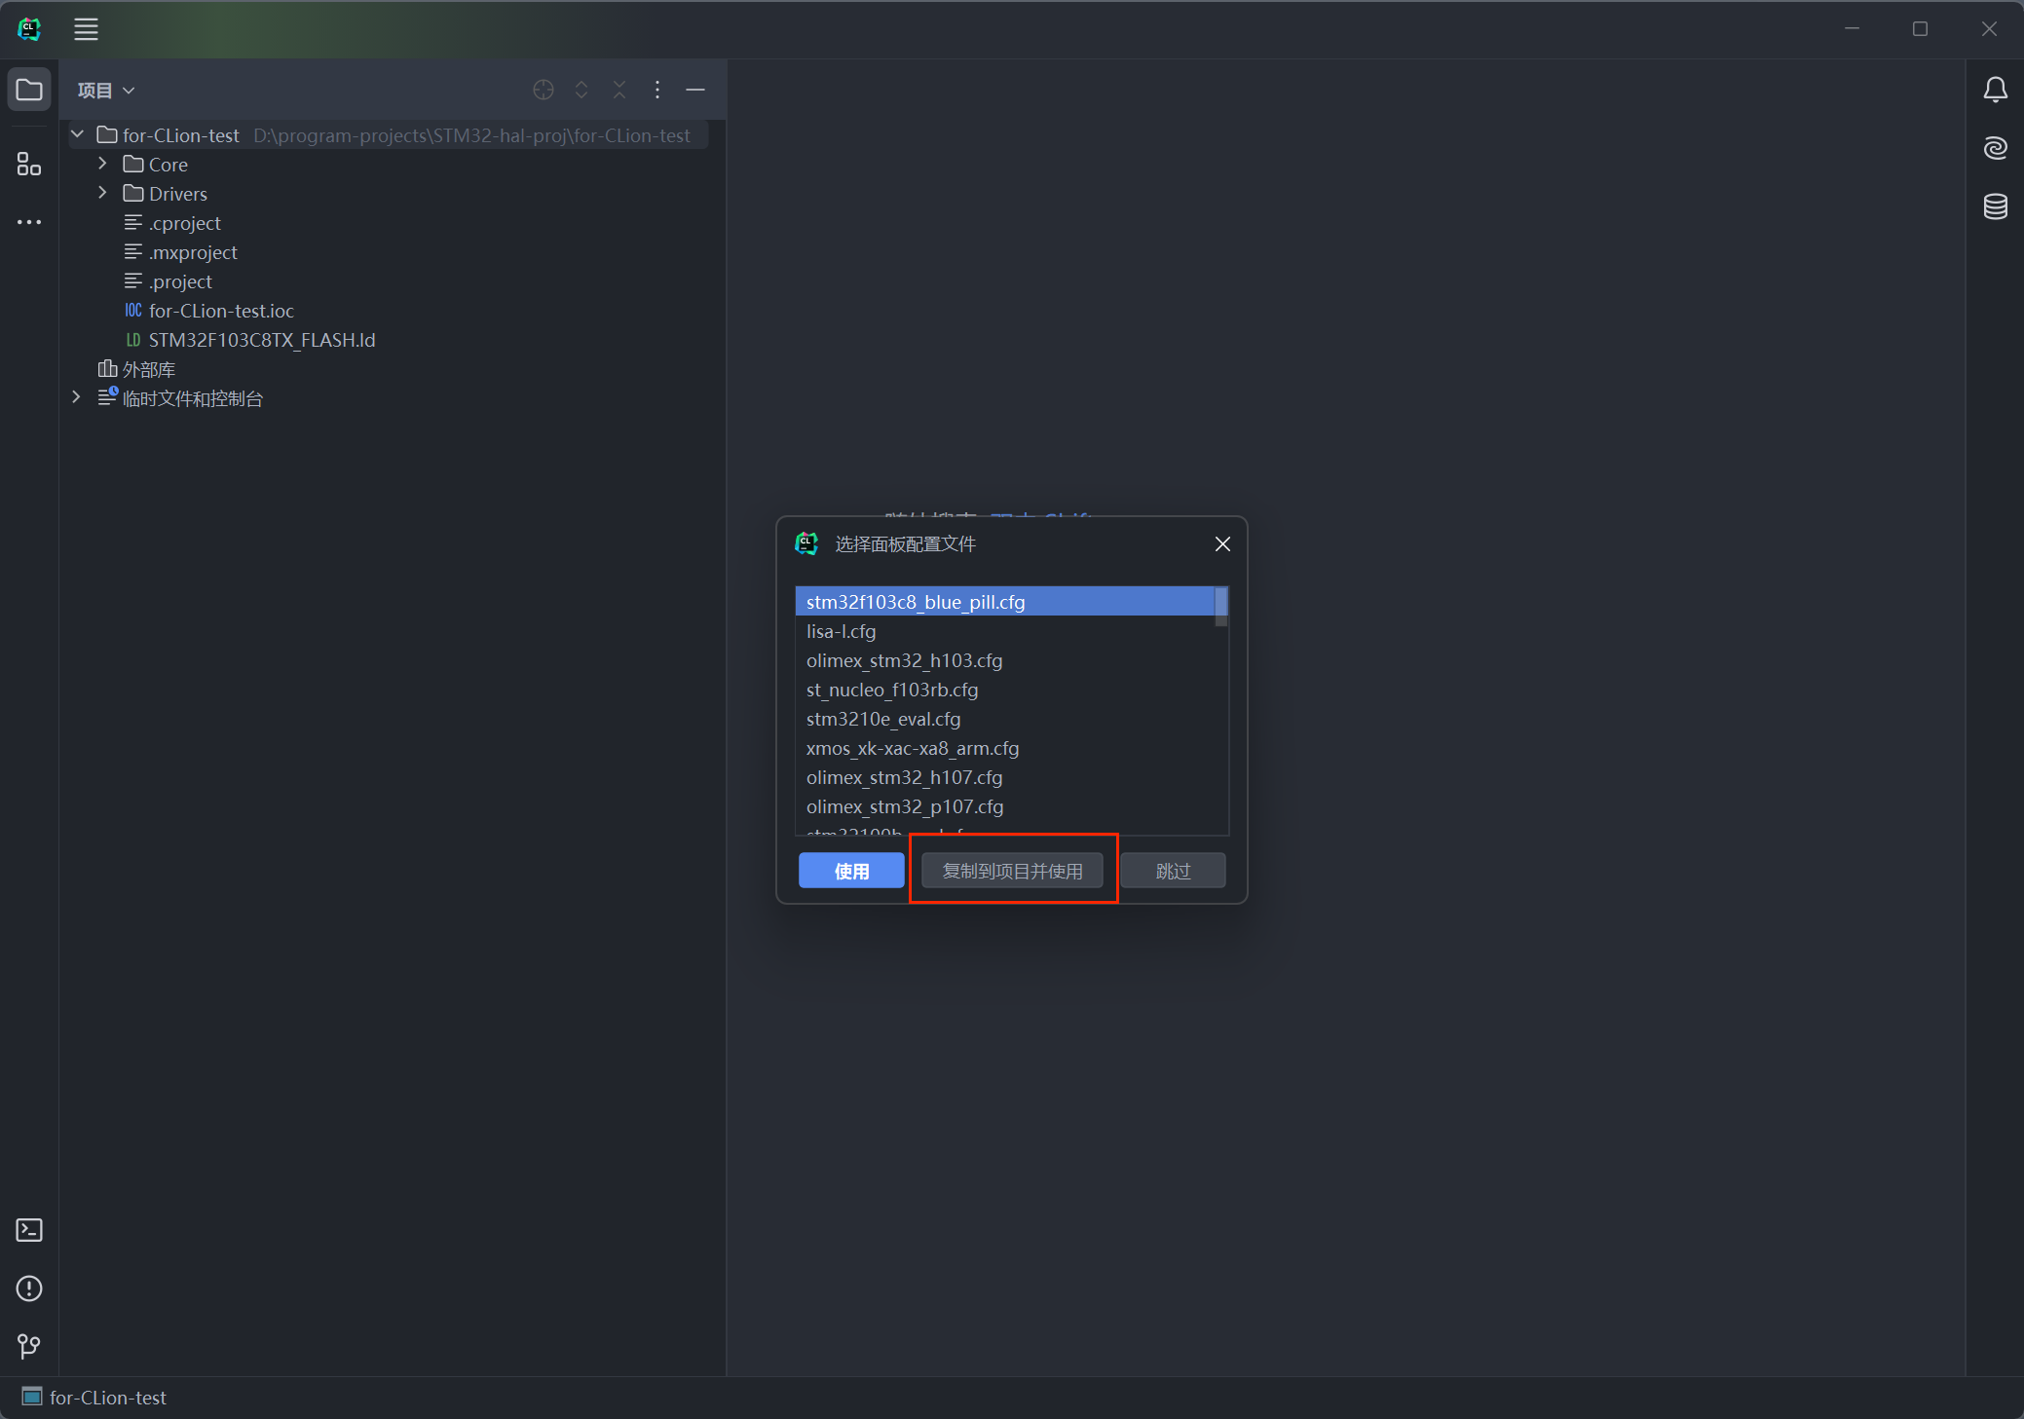
Task: Click for-CLion-test in the status bar
Action: [94, 1398]
